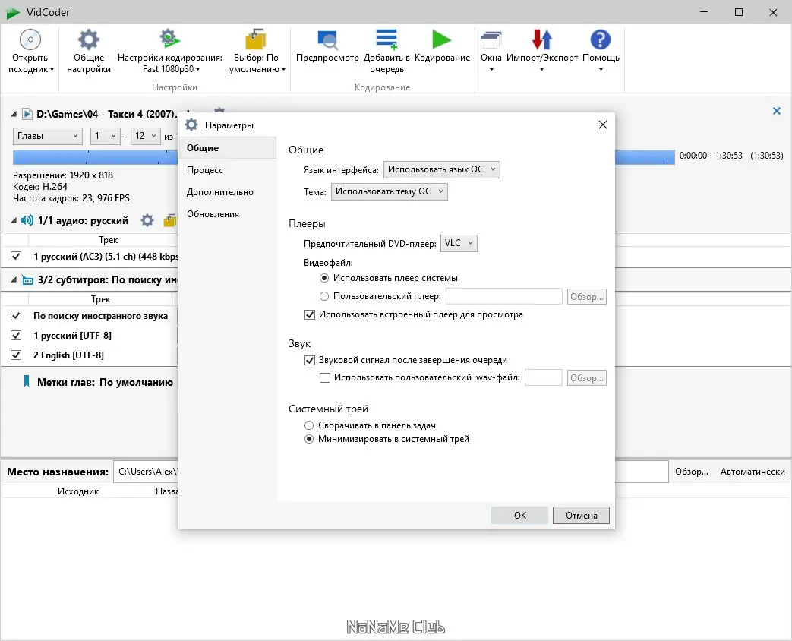Uncheck the 1 русский (AC3) audio track
The image size is (792, 641).
(x=16, y=257)
